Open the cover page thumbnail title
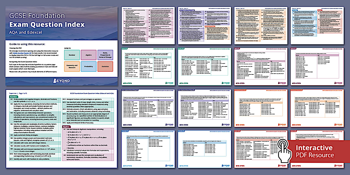 tap(47, 24)
